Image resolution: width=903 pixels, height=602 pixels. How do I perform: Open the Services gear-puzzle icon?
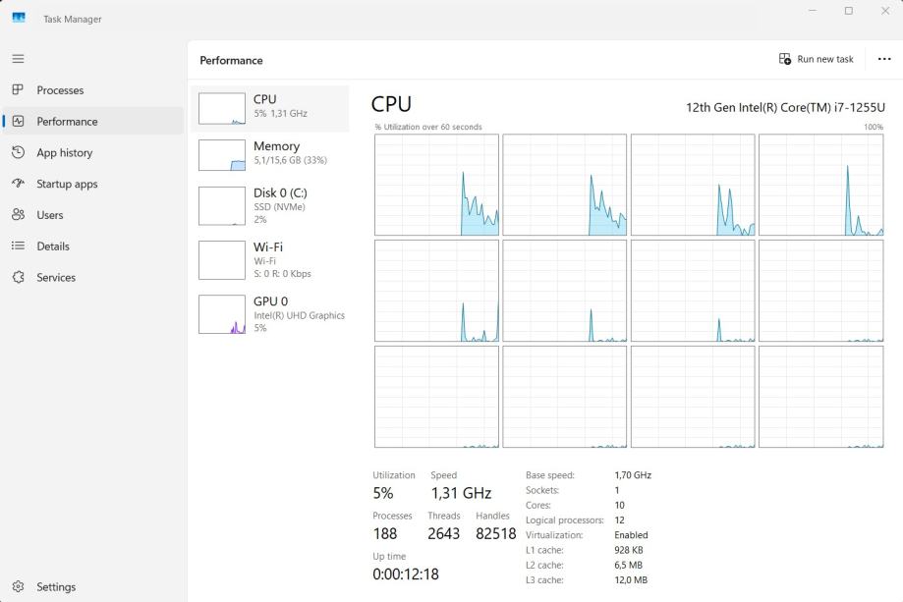pos(18,278)
